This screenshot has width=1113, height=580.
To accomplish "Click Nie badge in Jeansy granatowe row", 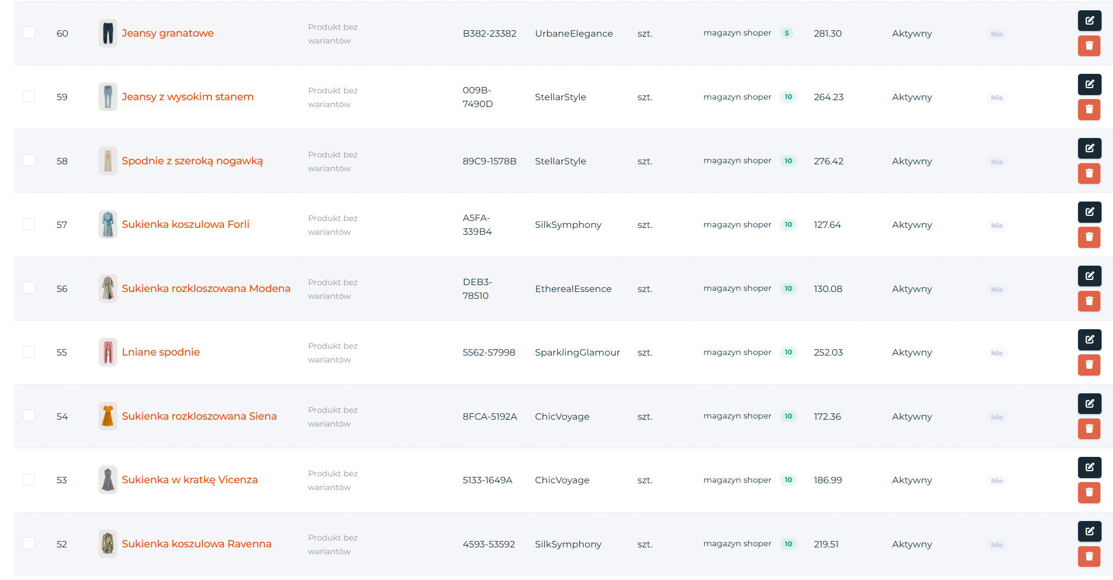I will click(x=997, y=34).
